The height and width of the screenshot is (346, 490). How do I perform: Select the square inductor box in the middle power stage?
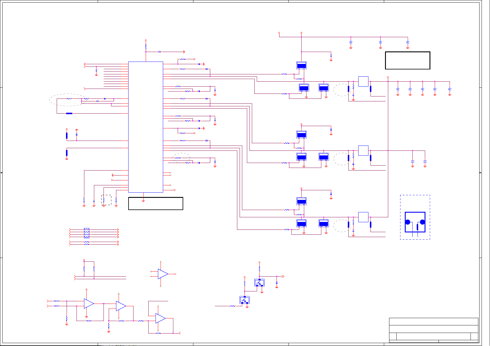(x=364, y=150)
